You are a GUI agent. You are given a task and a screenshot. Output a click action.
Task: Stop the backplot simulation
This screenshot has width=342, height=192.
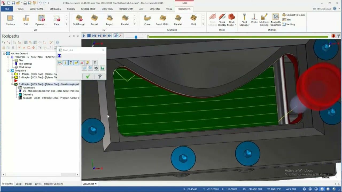coord(89,36)
